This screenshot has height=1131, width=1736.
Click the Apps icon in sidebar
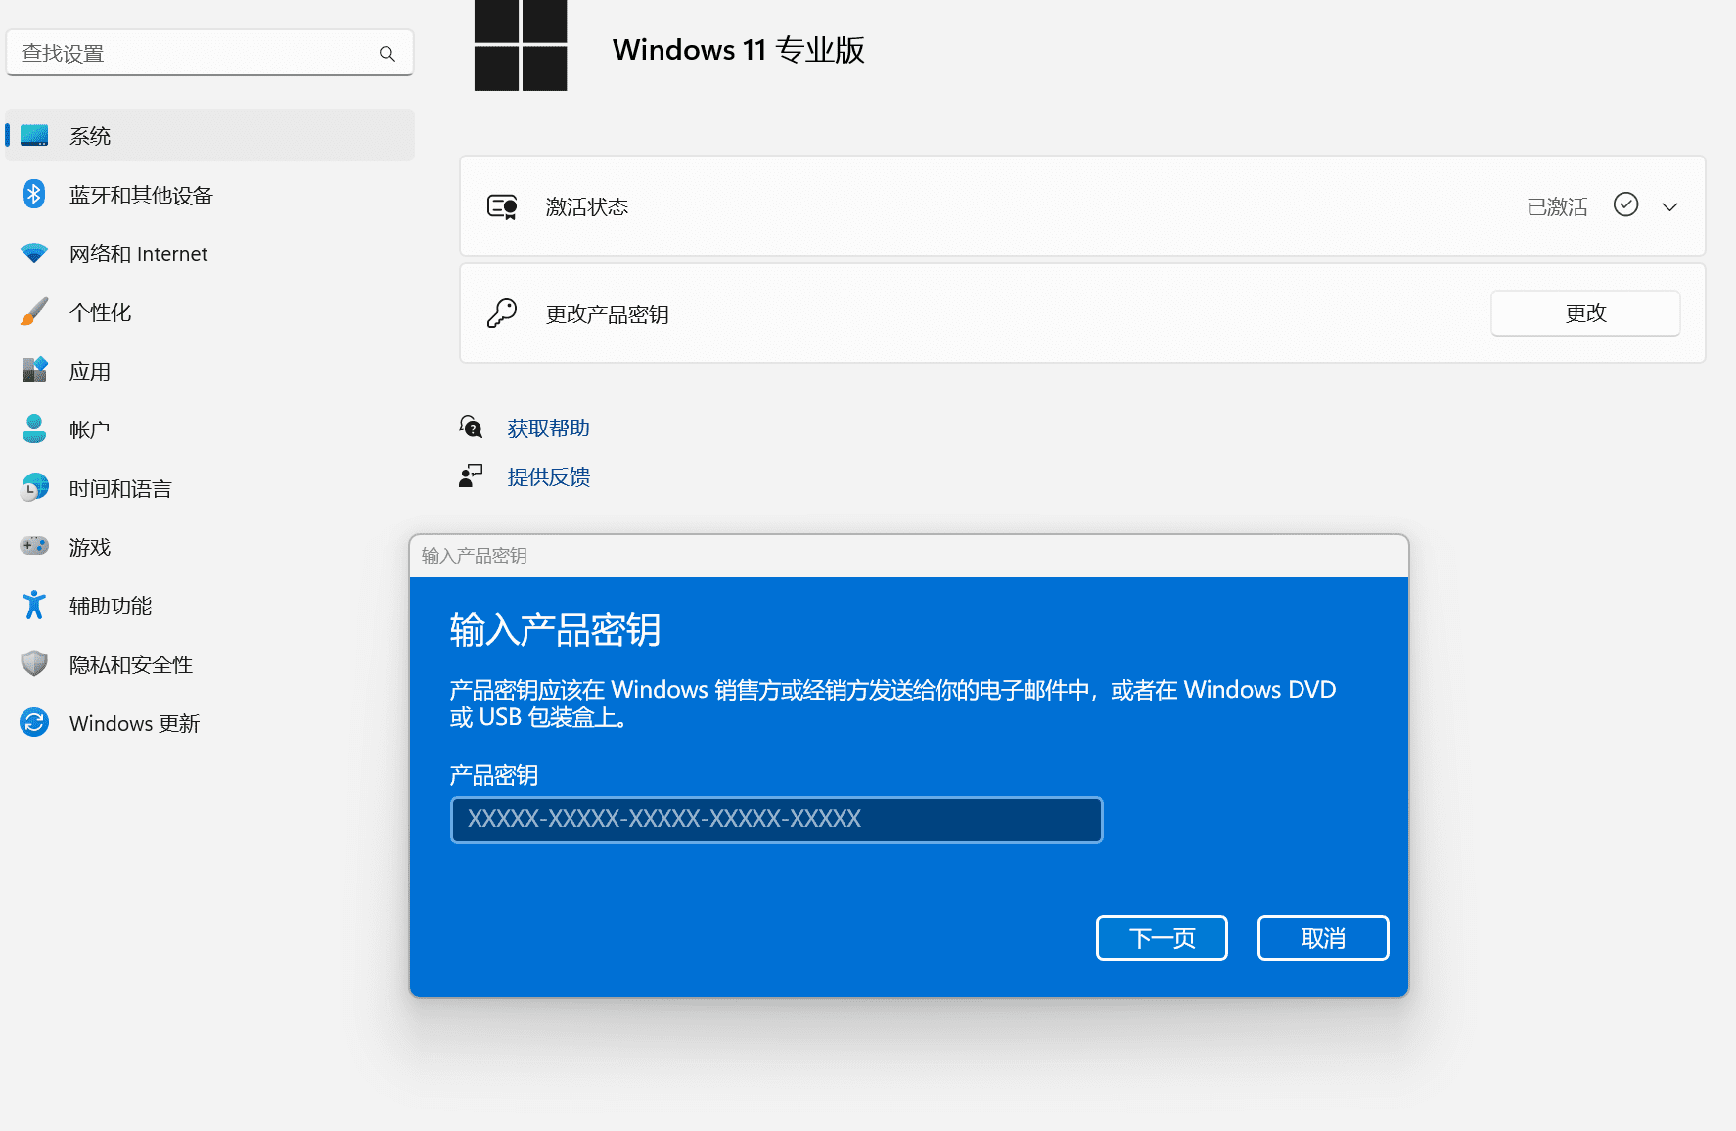point(34,371)
